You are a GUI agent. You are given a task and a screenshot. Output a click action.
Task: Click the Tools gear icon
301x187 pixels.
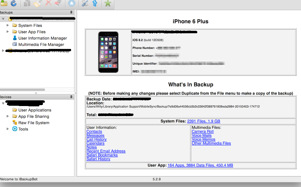(15, 129)
